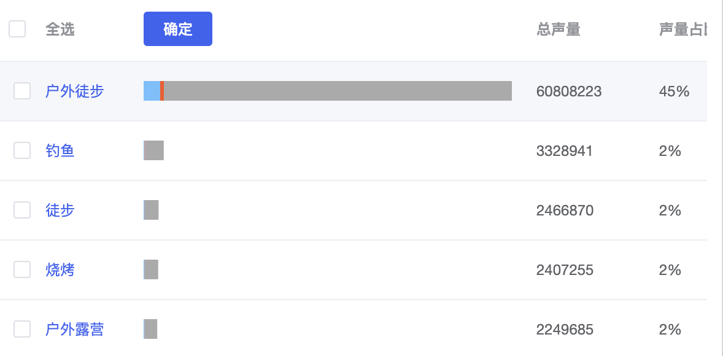Open the 钓鱼 keyword link
Image resolution: width=723 pixels, height=356 pixels.
point(60,150)
